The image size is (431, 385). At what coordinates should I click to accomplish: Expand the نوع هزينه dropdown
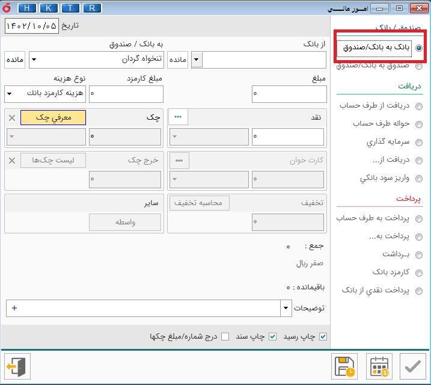(x=10, y=94)
